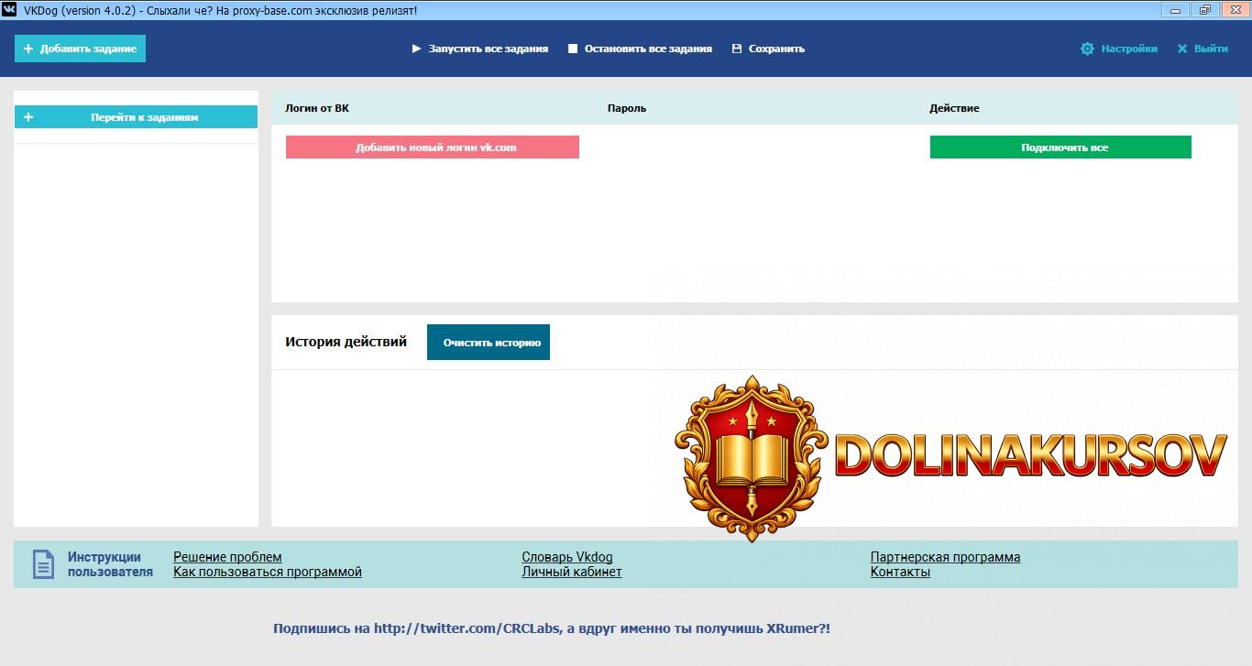This screenshot has height=666, width=1252.
Task: Stop all tasks using the stop icon
Action: coord(574,49)
